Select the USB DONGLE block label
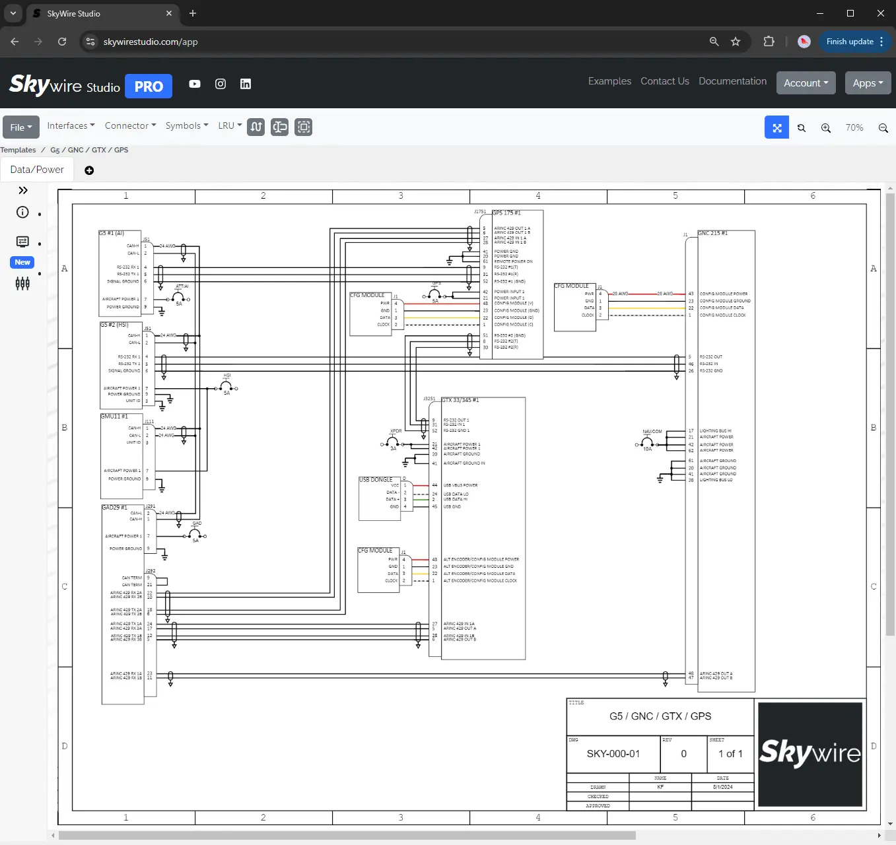The height and width of the screenshot is (845, 896). click(x=376, y=480)
